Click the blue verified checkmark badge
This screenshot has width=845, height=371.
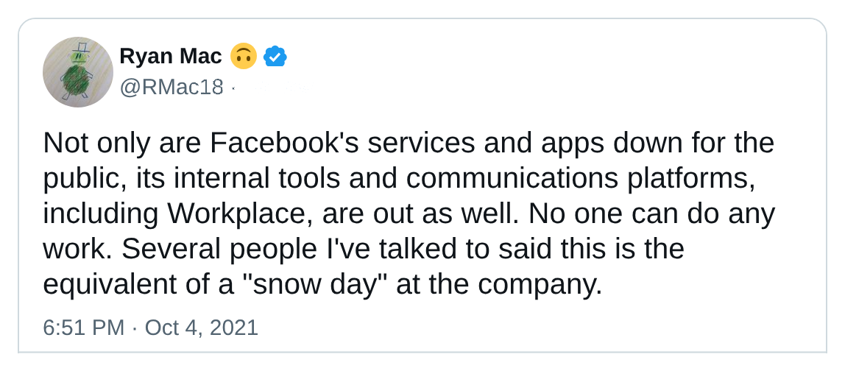(275, 57)
